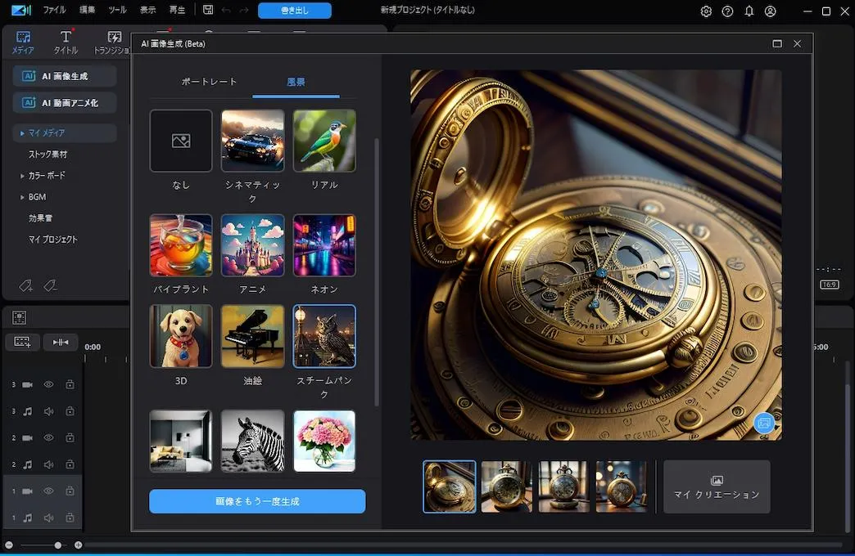
Task: Open the タイトル panel
Action: point(66,41)
